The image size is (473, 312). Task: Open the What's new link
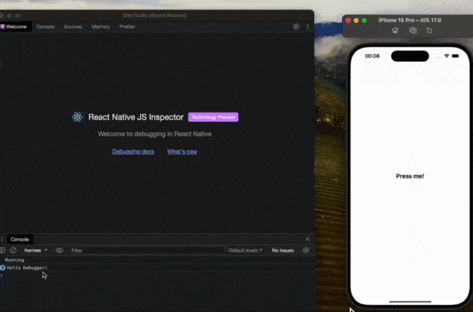point(182,152)
